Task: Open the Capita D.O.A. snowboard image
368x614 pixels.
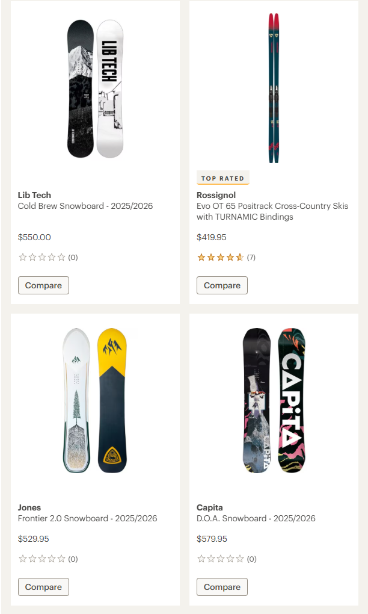Action: pos(274,400)
